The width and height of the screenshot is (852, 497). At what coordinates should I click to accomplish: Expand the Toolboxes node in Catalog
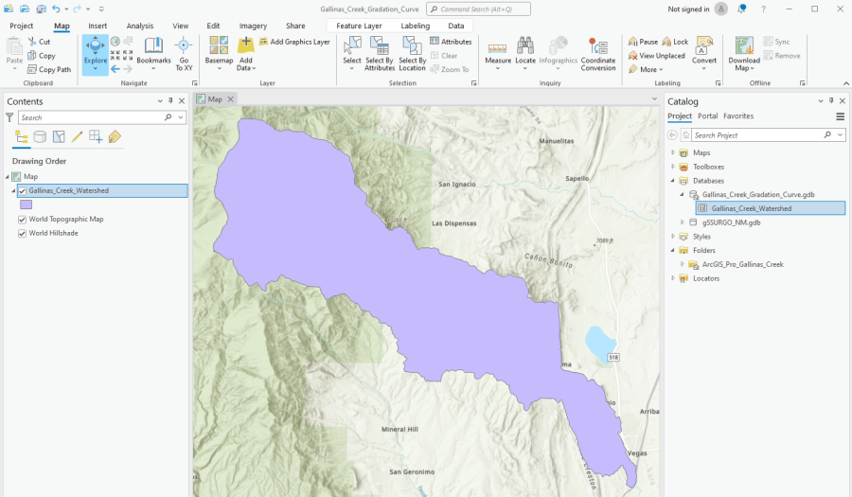point(673,167)
